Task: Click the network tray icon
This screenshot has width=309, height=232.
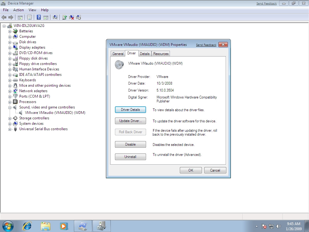Action: coord(271,226)
